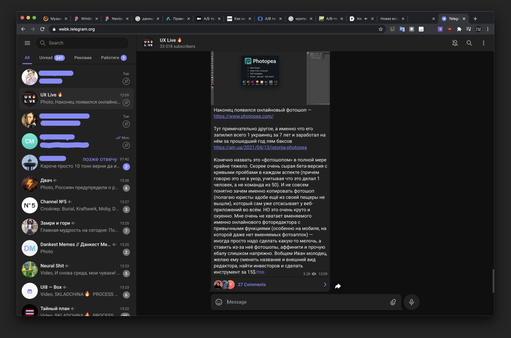The width and height of the screenshot is (511, 338).
Task: Switch to the Правил browser tab
Action: (177, 19)
